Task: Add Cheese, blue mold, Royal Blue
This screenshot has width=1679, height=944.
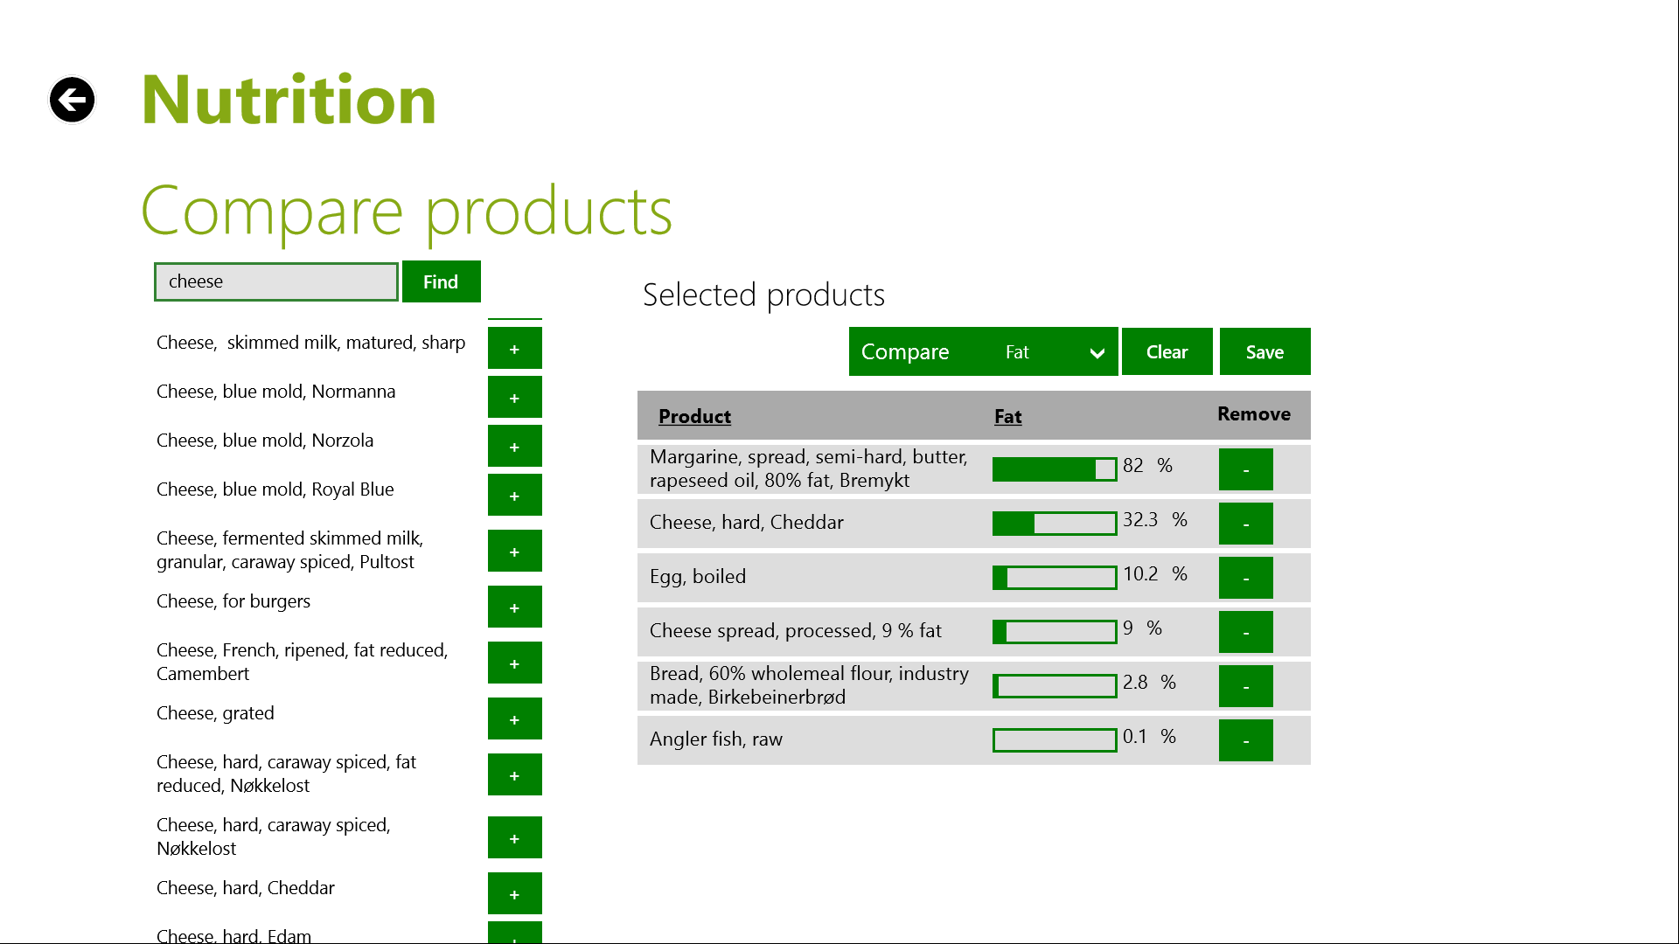Action: point(514,496)
